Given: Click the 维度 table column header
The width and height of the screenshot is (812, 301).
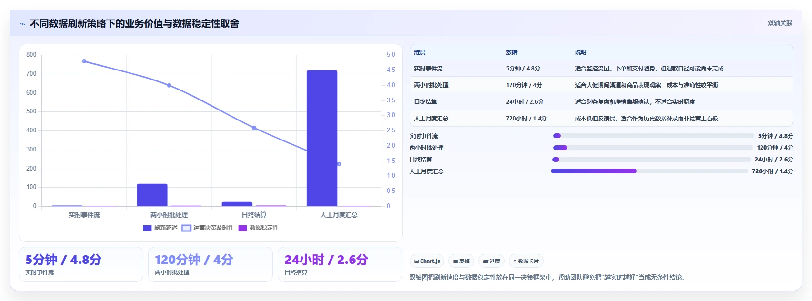Looking at the screenshot, I should pos(420,52).
